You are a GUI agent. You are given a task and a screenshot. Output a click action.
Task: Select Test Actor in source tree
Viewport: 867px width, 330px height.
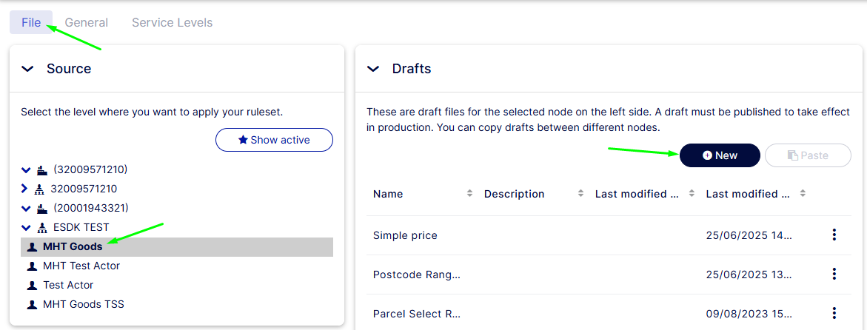68,285
